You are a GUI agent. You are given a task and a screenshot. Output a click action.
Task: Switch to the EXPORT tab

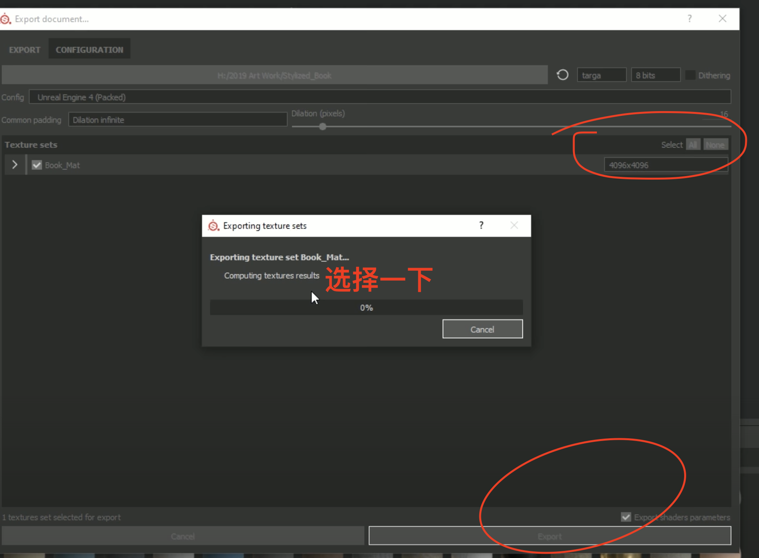25,50
